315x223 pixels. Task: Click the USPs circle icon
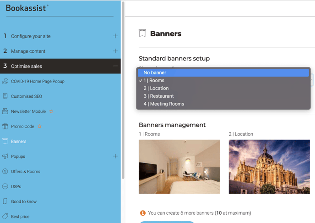(5, 186)
